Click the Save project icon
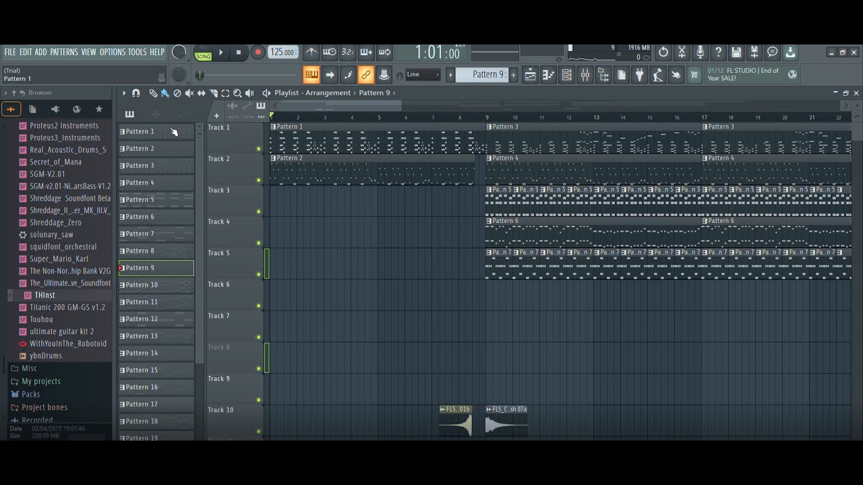Image resolution: width=863 pixels, height=485 pixels. 736,53
